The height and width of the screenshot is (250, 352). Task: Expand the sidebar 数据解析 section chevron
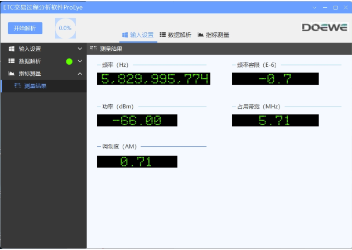click(x=80, y=61)
